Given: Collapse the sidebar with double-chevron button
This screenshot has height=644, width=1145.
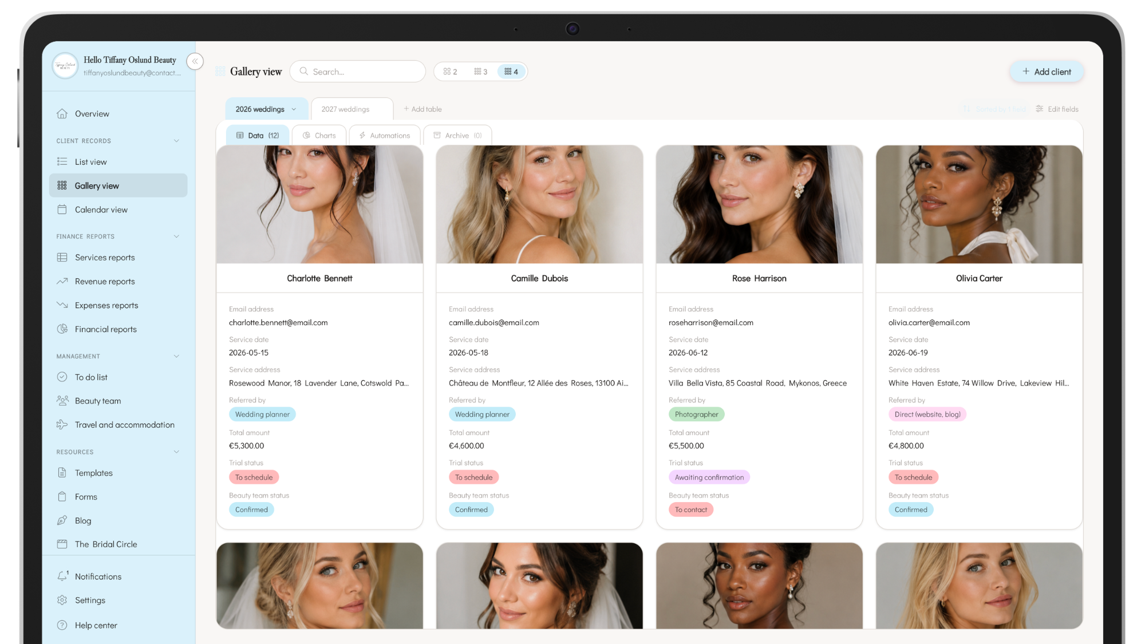Looking at the screenshot, I should [x=195, y=61].
